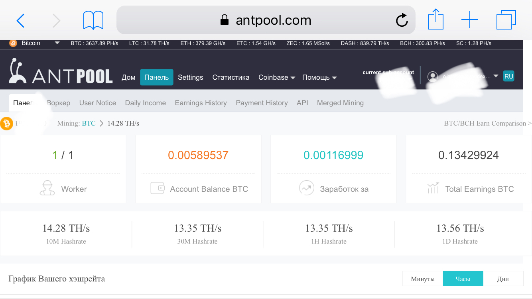The width and height of the screenshot is (532, 299).
Task: Click the Заработок за trend icon
Action: [x=307, y=188]
